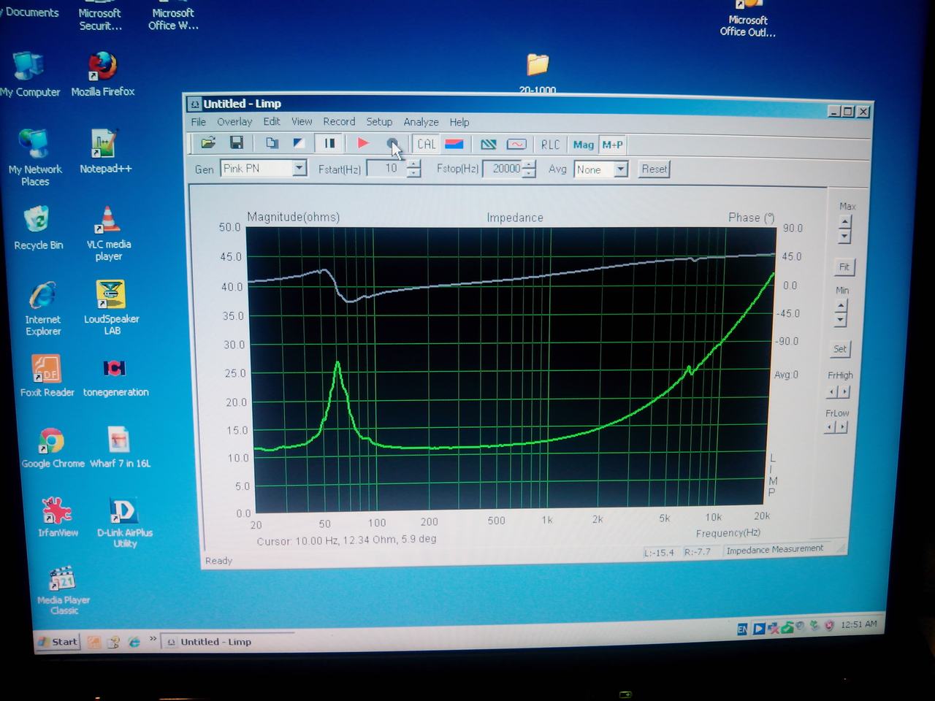
Task: Open a file with the folder icon
Action: pos(208,143)
